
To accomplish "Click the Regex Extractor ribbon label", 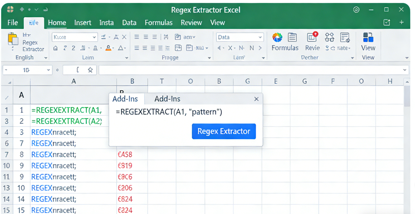I will [33, 46].
